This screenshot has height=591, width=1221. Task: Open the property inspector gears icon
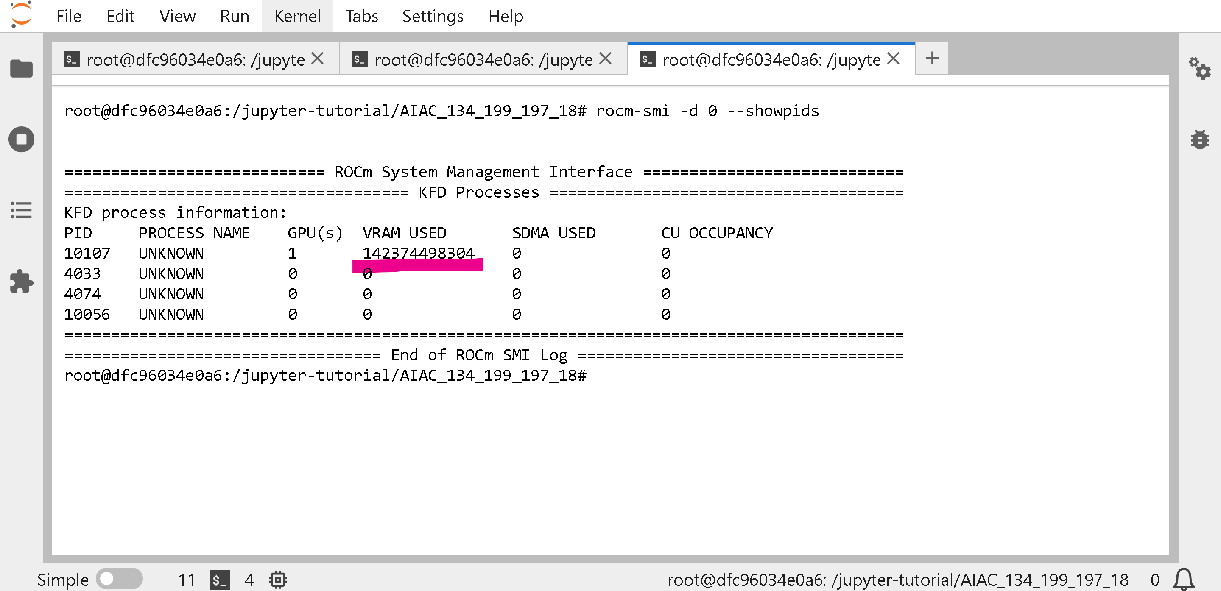point(1199,69)
